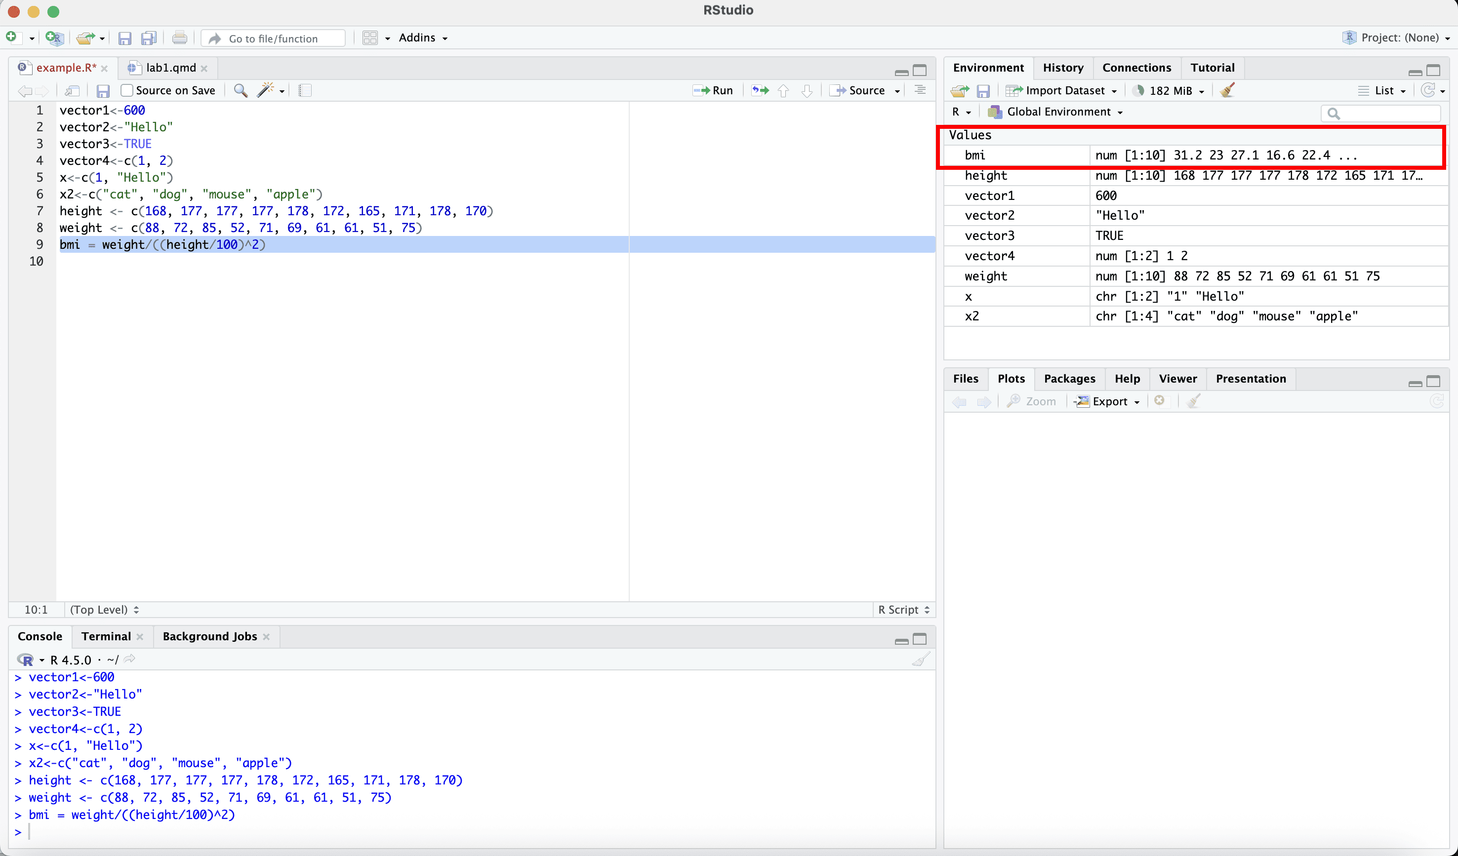Open the Addins menu
This screenshot has width=1458, height=856.
pyautogui.click(x=422, y=38)
